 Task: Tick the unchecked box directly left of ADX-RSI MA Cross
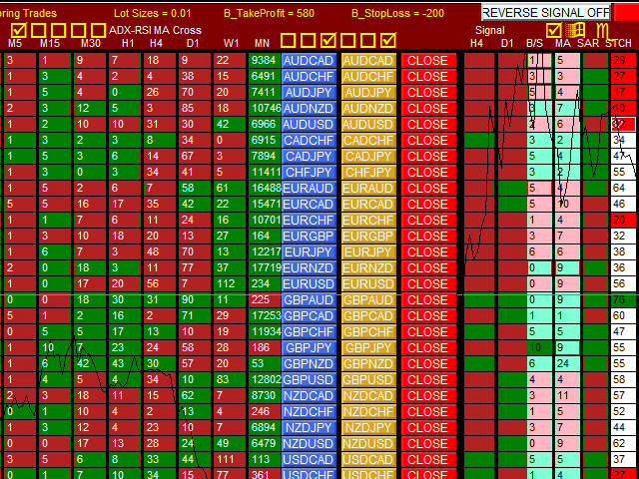tap(98, 30)
